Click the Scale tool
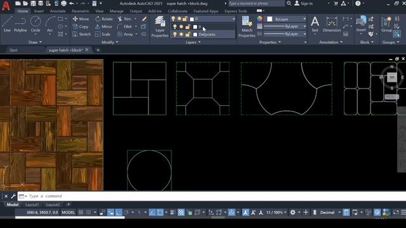Screen dimensions: 406x228 103,34
